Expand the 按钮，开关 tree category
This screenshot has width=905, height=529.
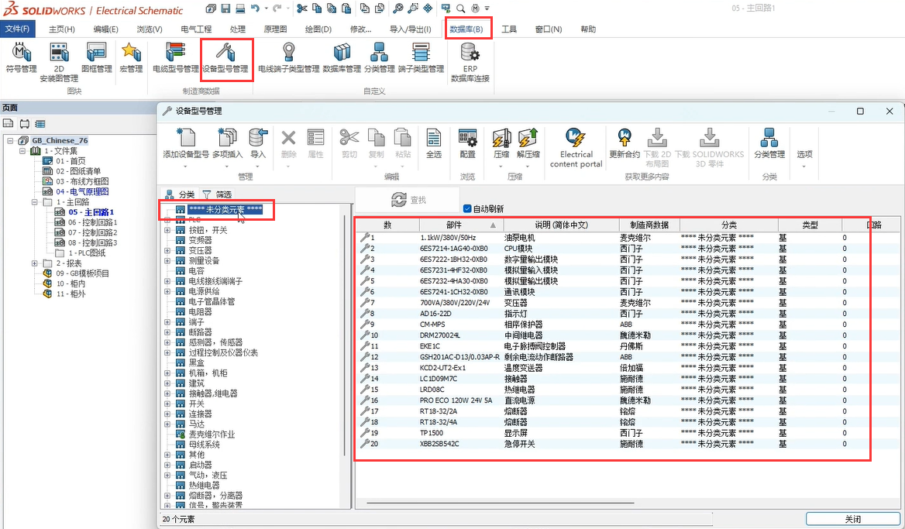(167, 230)
